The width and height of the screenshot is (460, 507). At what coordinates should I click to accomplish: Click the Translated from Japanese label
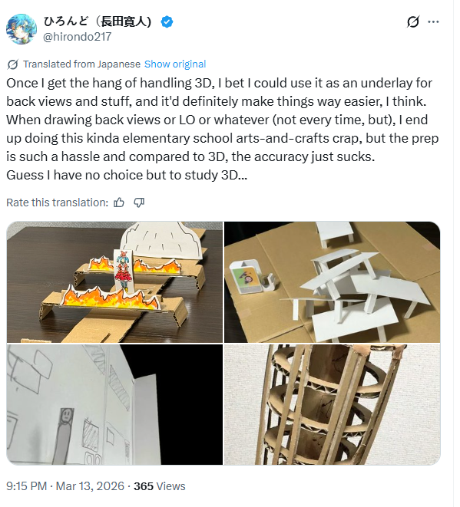(81, 64)
